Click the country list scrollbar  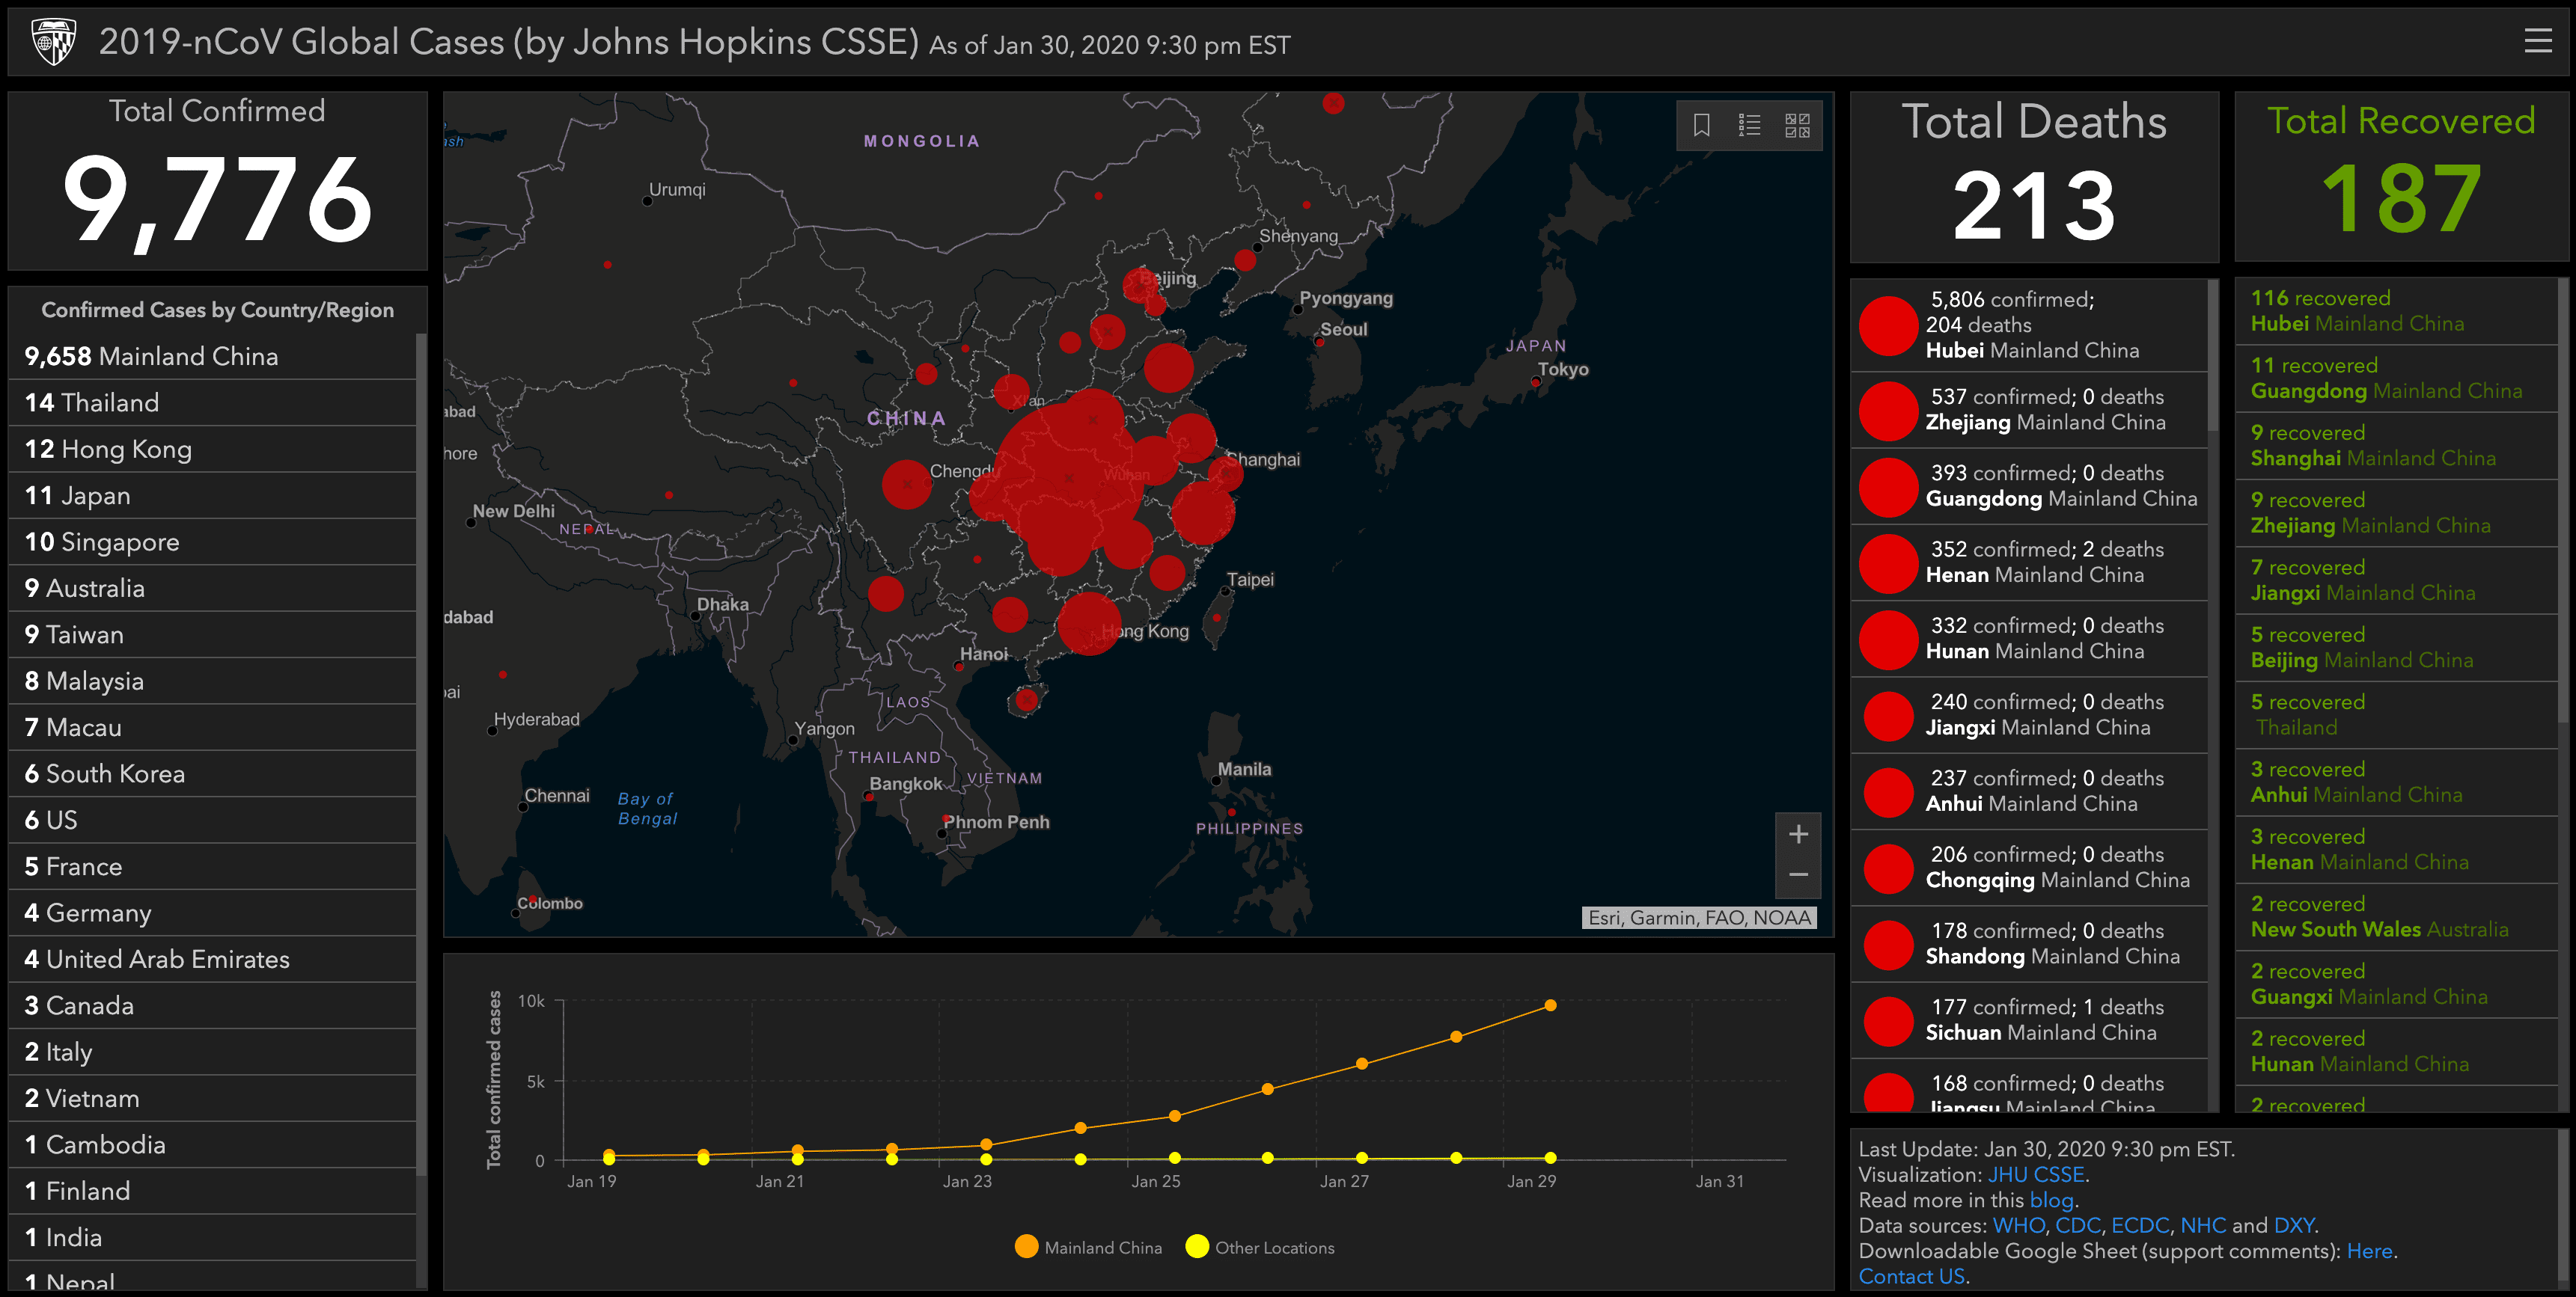coord(421,755)
